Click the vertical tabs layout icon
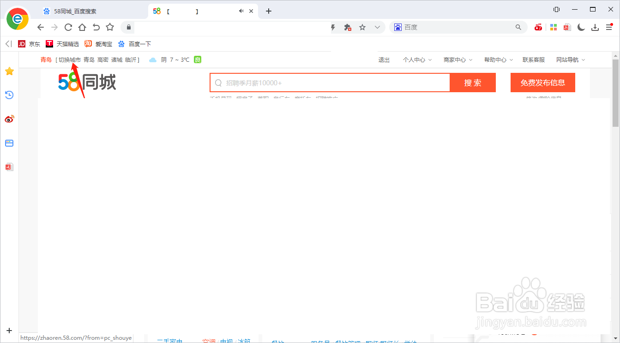The height and width of the screenshot is (343, 620). click(557, 10)
